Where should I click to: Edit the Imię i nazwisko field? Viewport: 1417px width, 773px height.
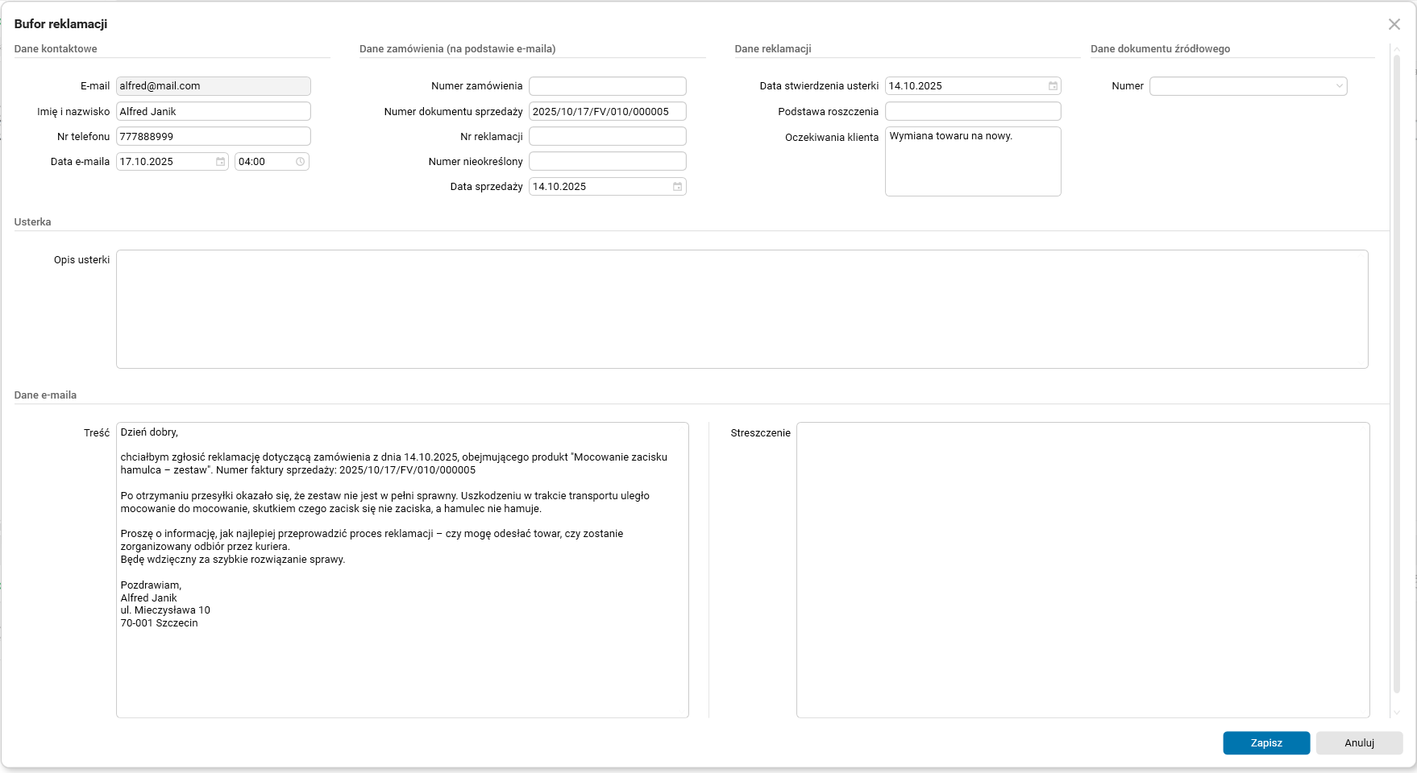214,111
